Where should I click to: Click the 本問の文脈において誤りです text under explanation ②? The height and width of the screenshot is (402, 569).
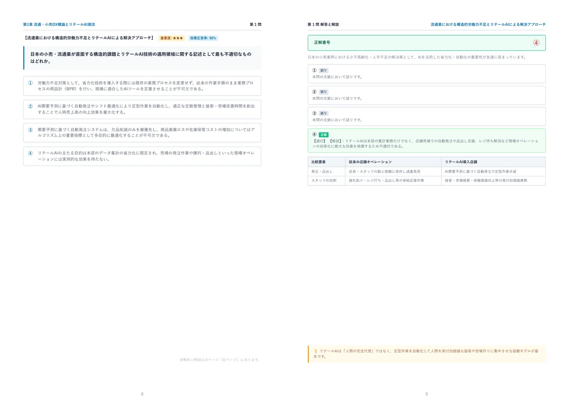pyautogui.click(x=337, y=99)
